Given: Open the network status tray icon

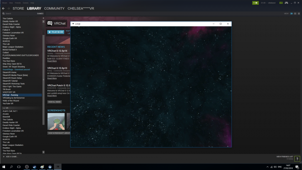Looking at the screenshot, I should 271,167.
